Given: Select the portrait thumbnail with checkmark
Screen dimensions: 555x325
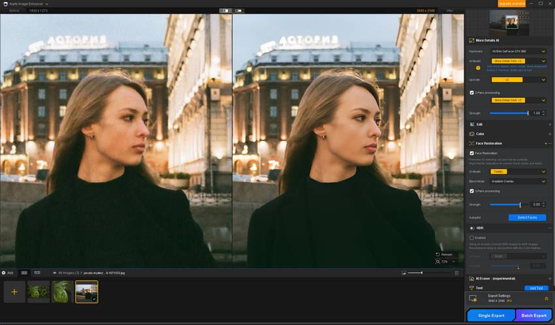Looking at the screenshot, I should pos(87,292).
